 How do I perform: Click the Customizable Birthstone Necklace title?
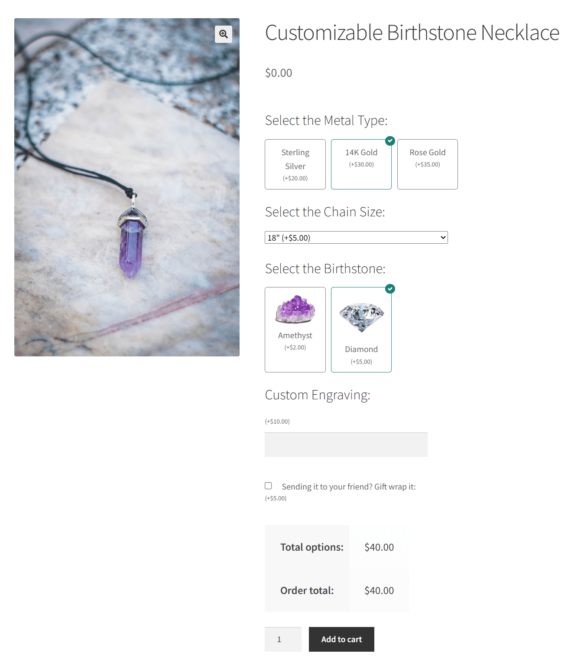click(412, 33)
